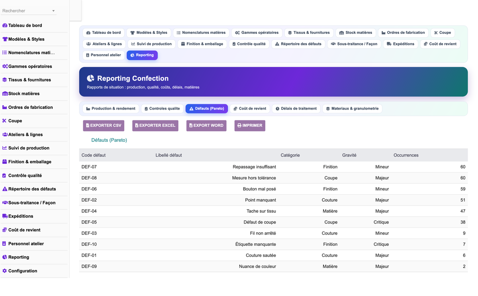This screenshot has width=478, height=296.
Task: Click the Suivi de production sidebar chart icon
Action: tap(5, 148)
